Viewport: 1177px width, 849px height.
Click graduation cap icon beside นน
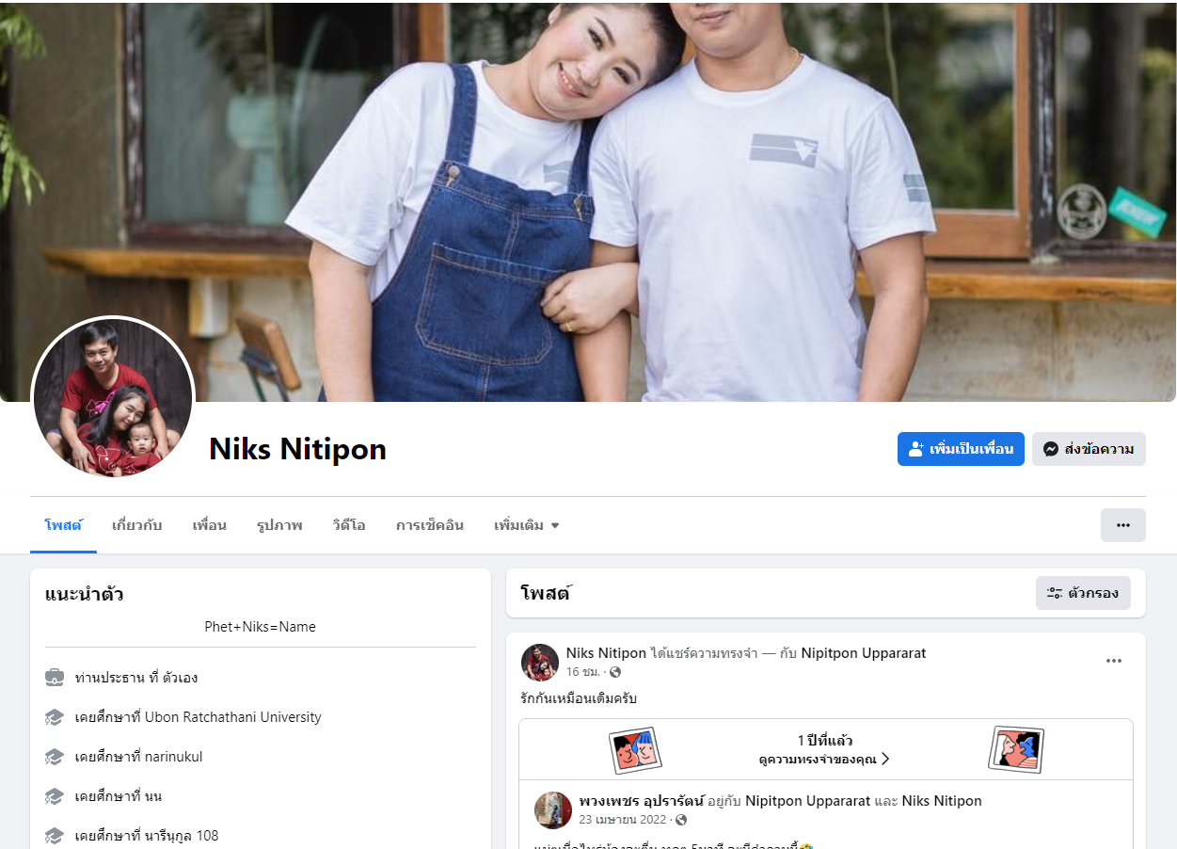pos(55,796)
